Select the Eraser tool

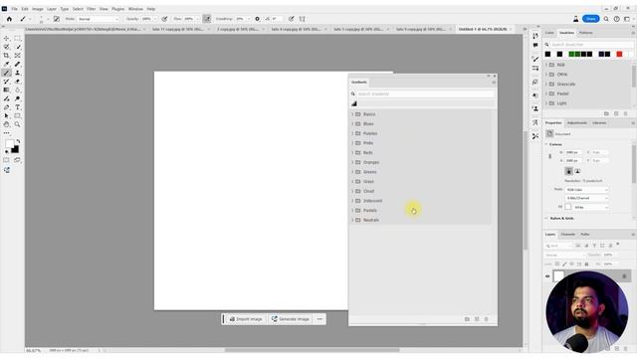point(18,82)
